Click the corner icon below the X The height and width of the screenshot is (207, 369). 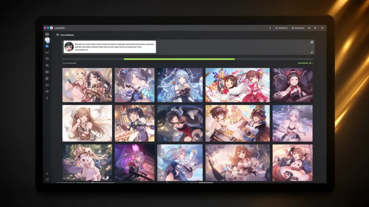tap(311, 52)
